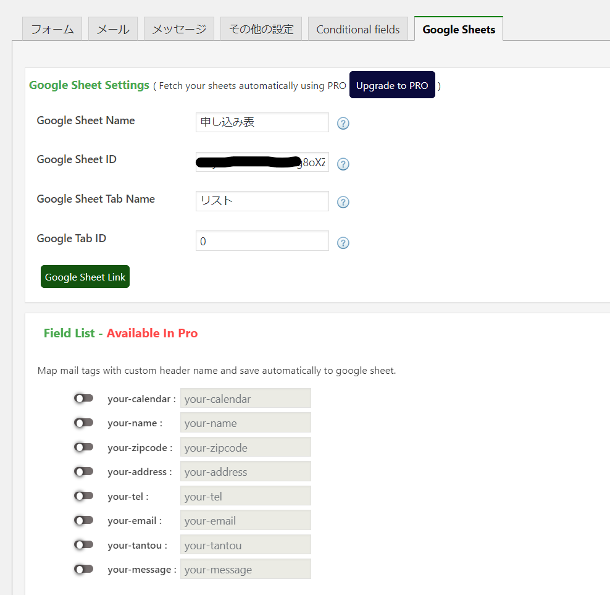
Task: Toggle the your-message field switch
Action: [83, 569]
